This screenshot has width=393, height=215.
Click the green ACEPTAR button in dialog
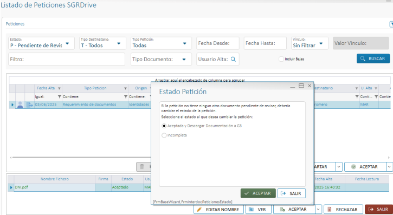point(258,193)
